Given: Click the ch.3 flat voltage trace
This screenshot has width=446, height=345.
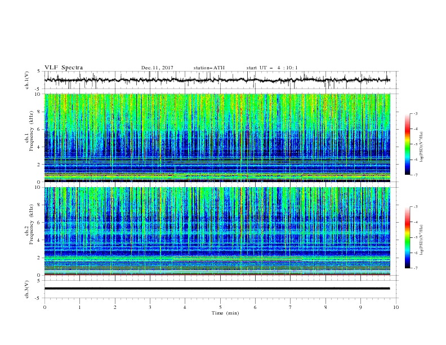Looking at the screenshot, I should [217, 289].
